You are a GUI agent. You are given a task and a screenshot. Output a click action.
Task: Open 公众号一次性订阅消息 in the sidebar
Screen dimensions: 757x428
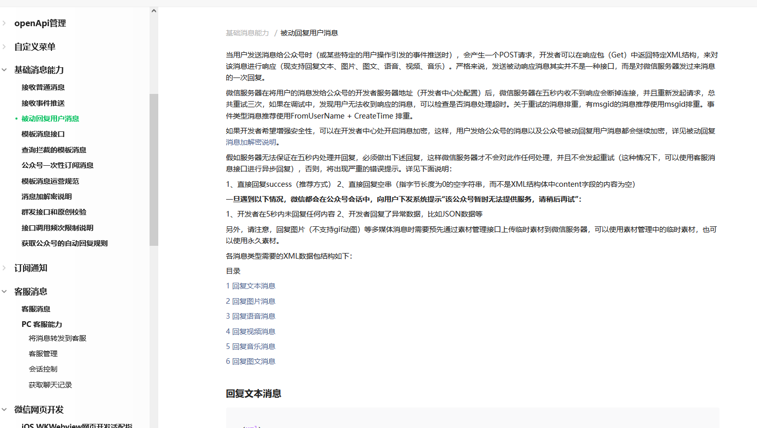tap(58, 165)
